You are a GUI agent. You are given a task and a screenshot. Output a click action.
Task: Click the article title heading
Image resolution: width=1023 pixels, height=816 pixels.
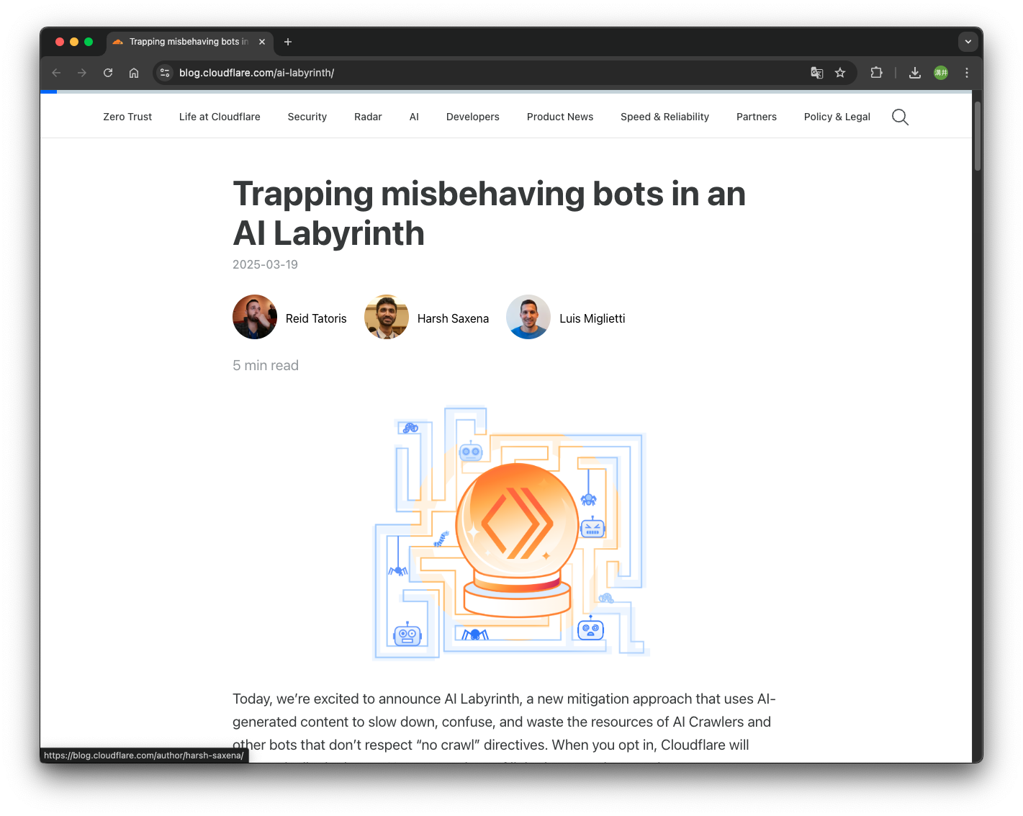pyautogui.click(x=490, y=213)
